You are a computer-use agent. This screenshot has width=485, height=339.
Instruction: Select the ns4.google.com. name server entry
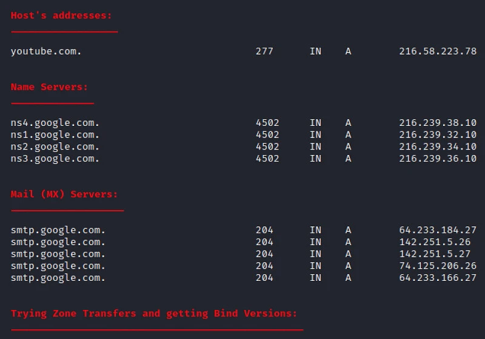tap(55, 123)
